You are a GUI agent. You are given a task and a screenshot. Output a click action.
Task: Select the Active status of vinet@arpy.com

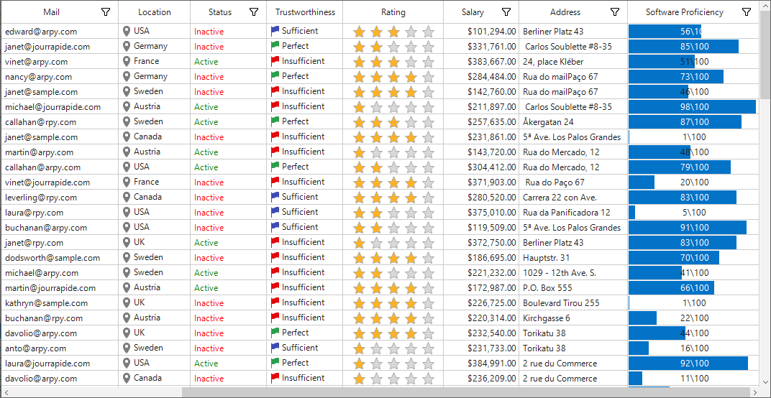tap(229, 62)
